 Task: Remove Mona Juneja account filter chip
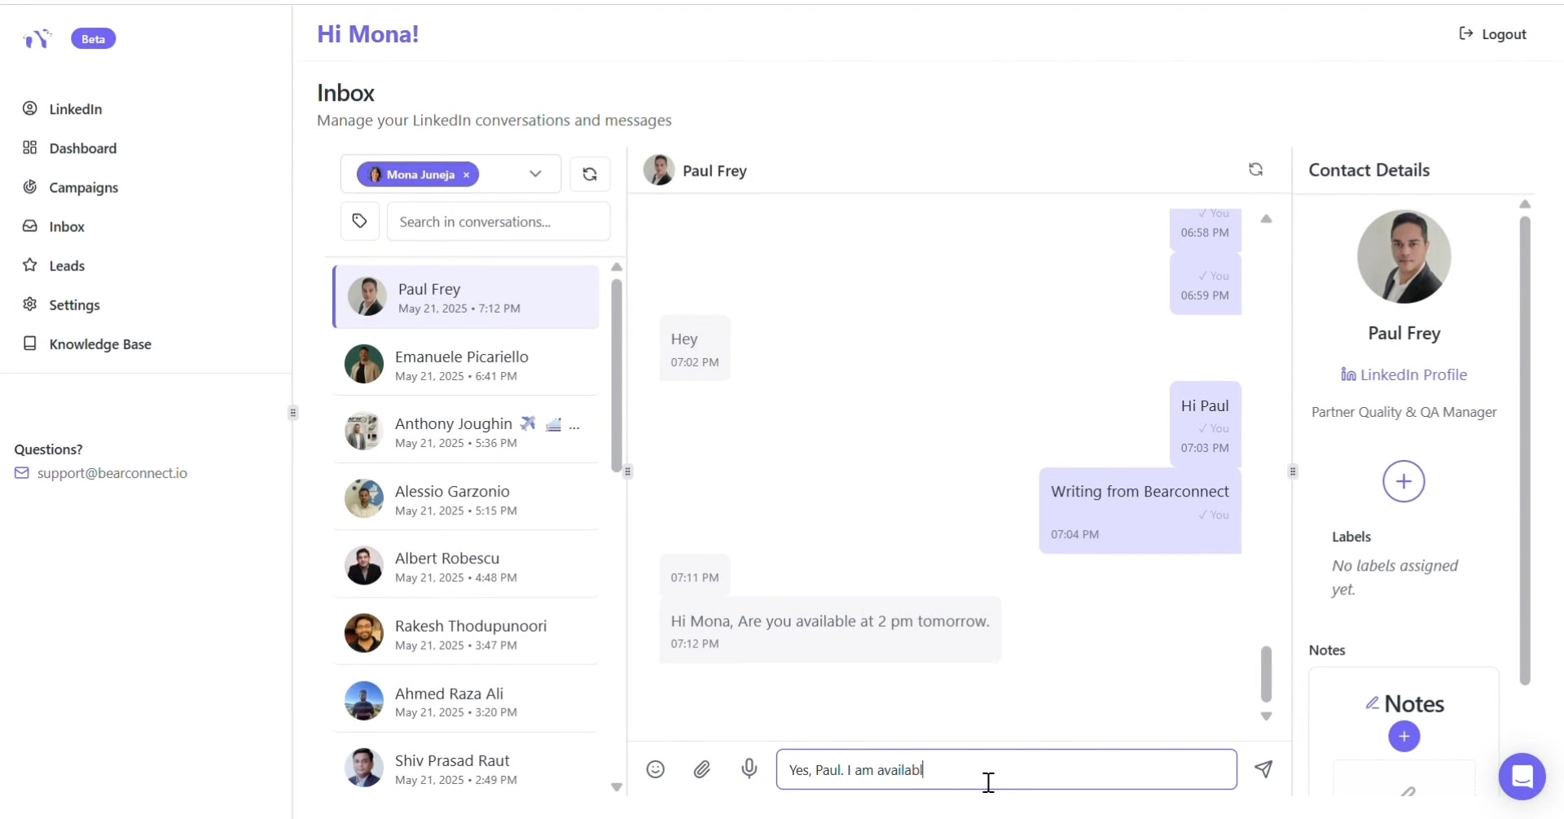click(x=467, y=175)
